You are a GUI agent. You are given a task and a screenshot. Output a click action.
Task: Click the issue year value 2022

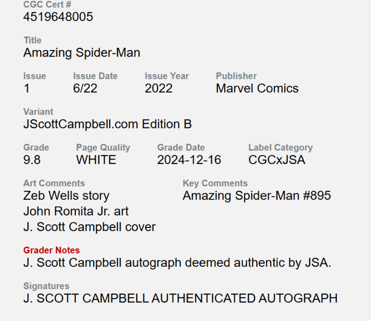tap(158, 88)
